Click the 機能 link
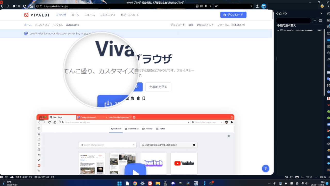Viewport: 330px width, 186px height. [x=191, y=25]
